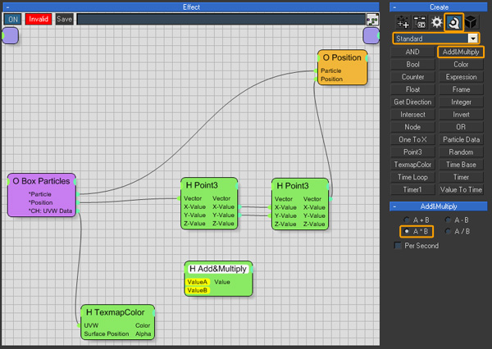Enable the Per Second checkbox
This screenshot has width=492, height=349.
click(x=398, y=246)
